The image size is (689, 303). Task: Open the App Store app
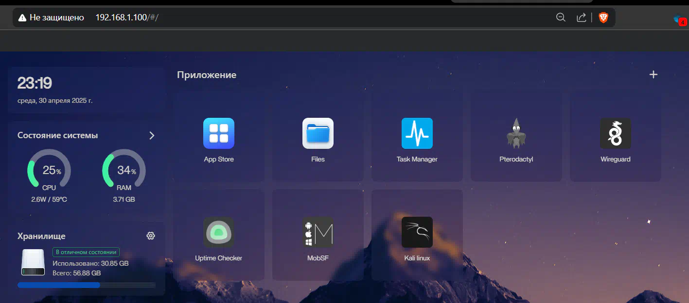click(219, 133)
